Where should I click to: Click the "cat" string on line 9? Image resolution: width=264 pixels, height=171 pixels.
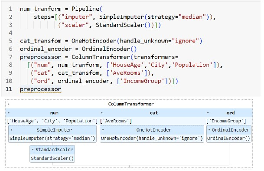click(42, 73)
